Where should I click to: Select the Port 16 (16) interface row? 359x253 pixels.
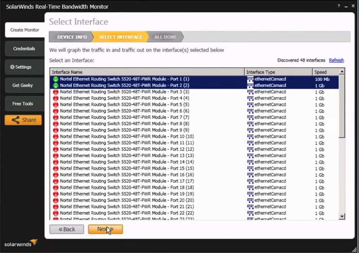click(x=194, y=175)
